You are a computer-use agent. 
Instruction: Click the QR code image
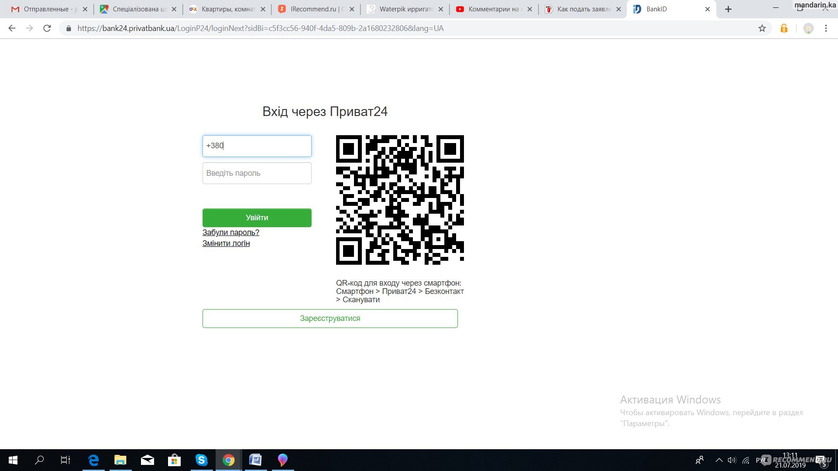pyautogui.click(x=400, y=200)
